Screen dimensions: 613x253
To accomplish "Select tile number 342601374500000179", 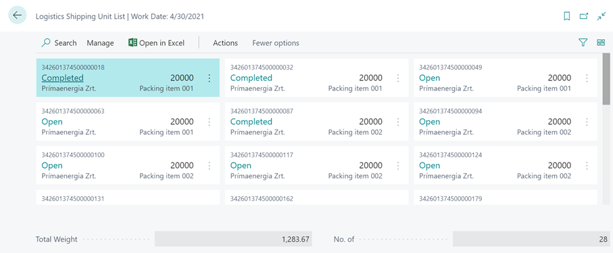I will coord(506,198).
